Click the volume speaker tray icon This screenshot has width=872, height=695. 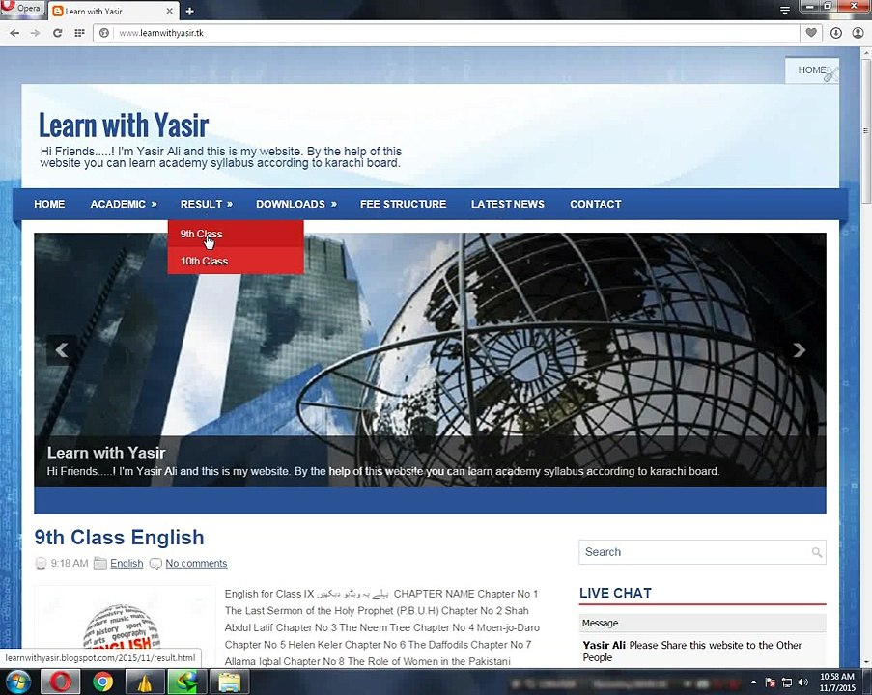coord(802,681)
